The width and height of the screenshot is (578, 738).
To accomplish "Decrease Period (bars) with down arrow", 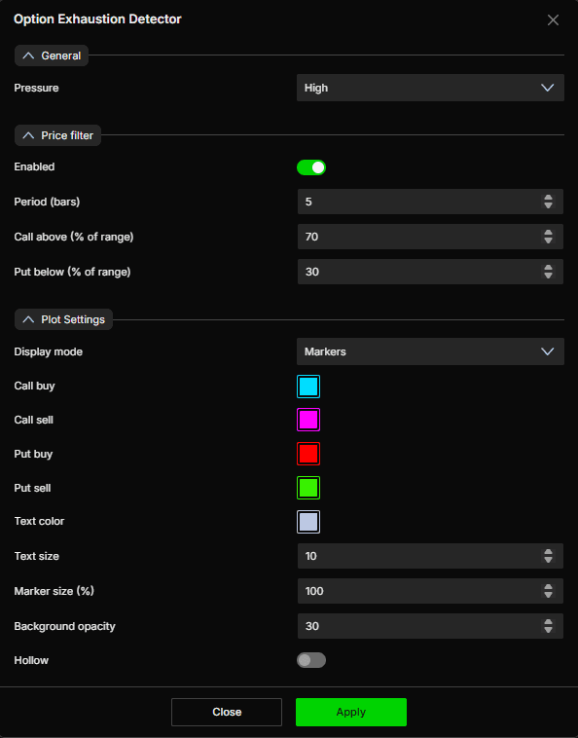I will tap(549, 205).
